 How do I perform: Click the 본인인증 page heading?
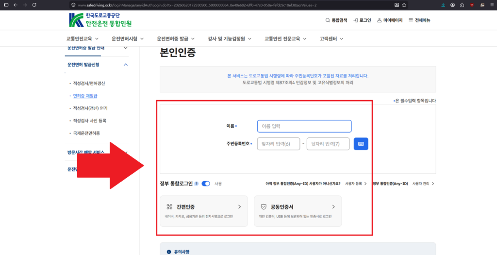(x=178, y=53)
